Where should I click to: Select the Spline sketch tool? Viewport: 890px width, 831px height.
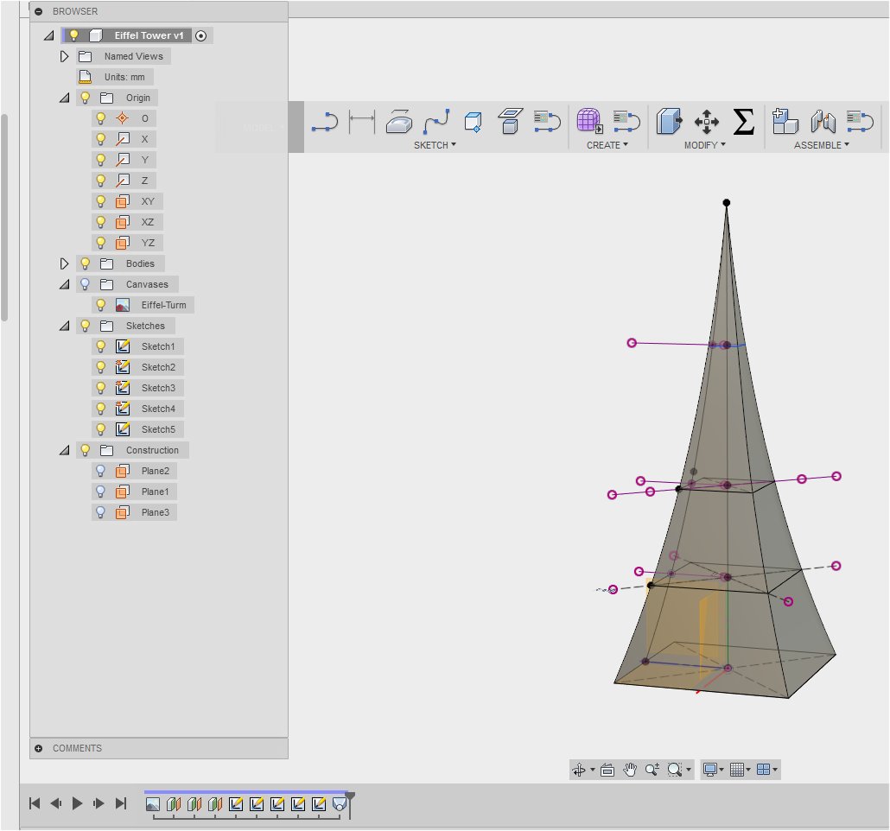click(x=436, y=122)
